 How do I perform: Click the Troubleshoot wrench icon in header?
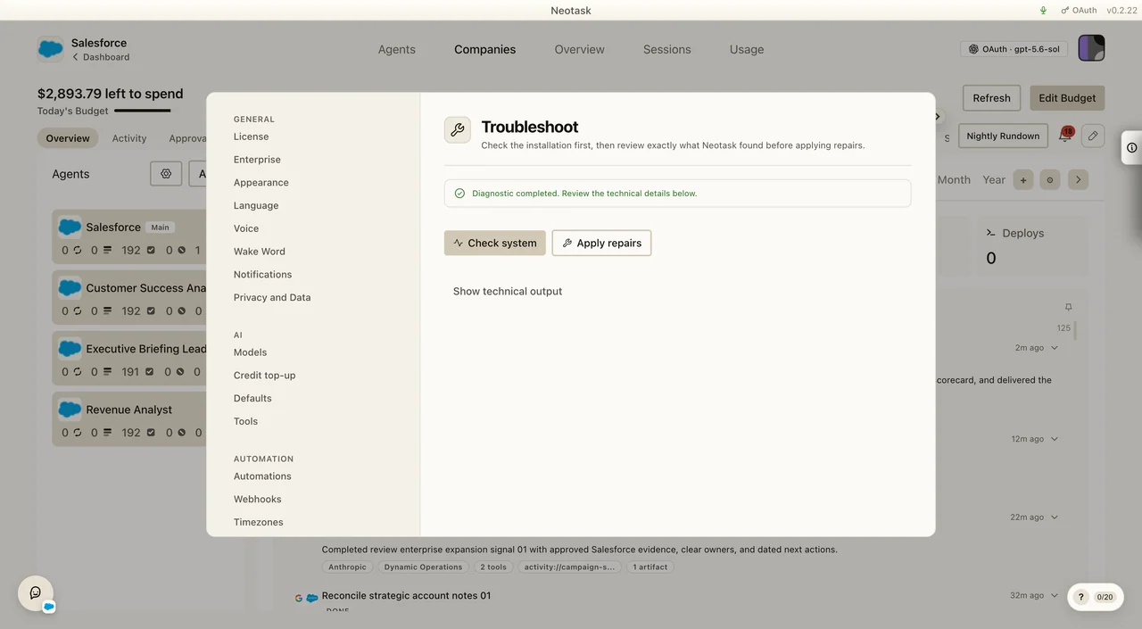coord(458,129)
